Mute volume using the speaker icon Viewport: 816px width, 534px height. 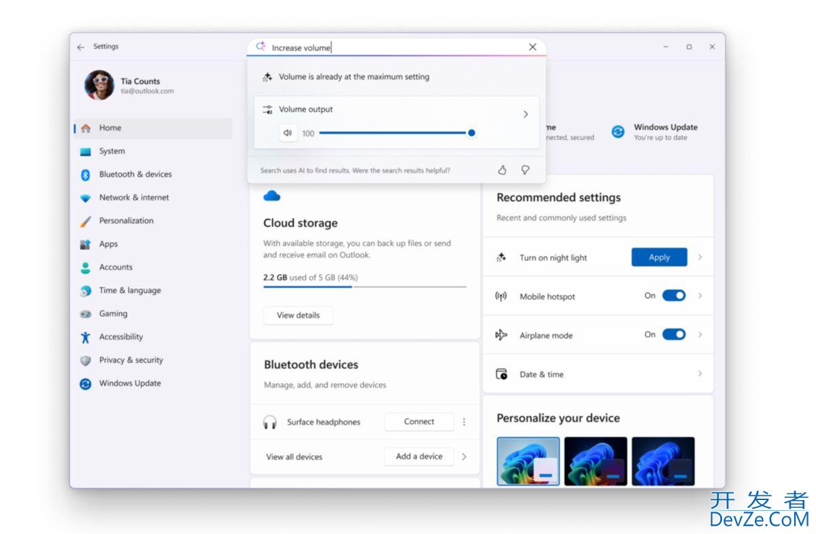coord(288,133)
